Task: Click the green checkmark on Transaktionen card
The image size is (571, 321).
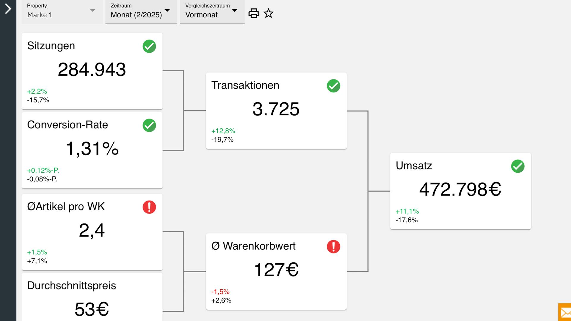Action: (333, 86)
